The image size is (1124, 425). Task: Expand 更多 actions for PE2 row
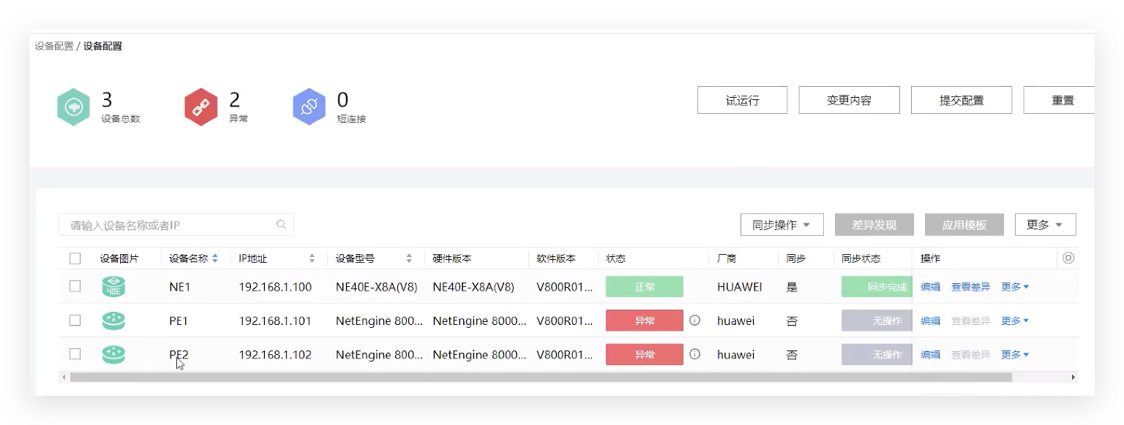(1015, 355)
